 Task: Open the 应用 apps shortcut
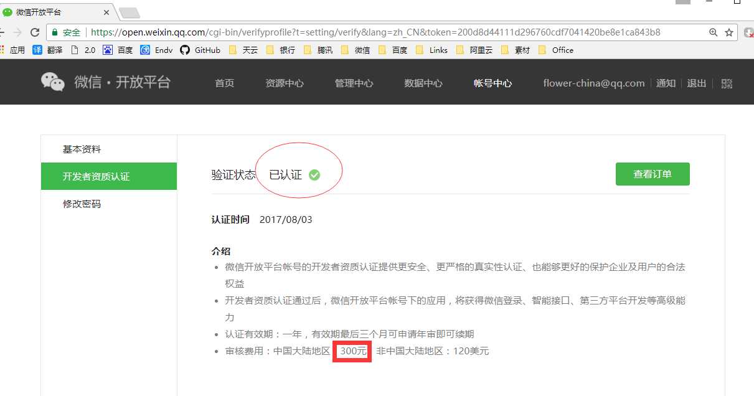click(x=12, y=50)
